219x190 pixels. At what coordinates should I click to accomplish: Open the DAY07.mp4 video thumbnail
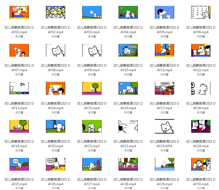(x=19, y=50)
